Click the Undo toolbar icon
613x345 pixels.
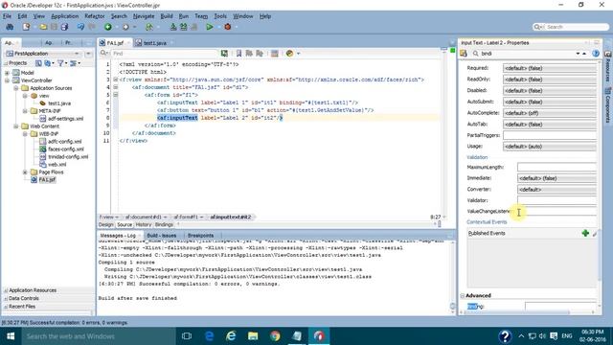(x=80, y=27)
